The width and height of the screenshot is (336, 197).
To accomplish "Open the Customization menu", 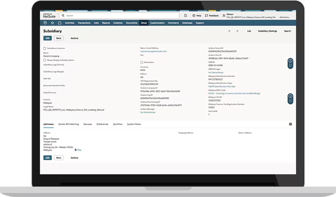I will [157, 23].
